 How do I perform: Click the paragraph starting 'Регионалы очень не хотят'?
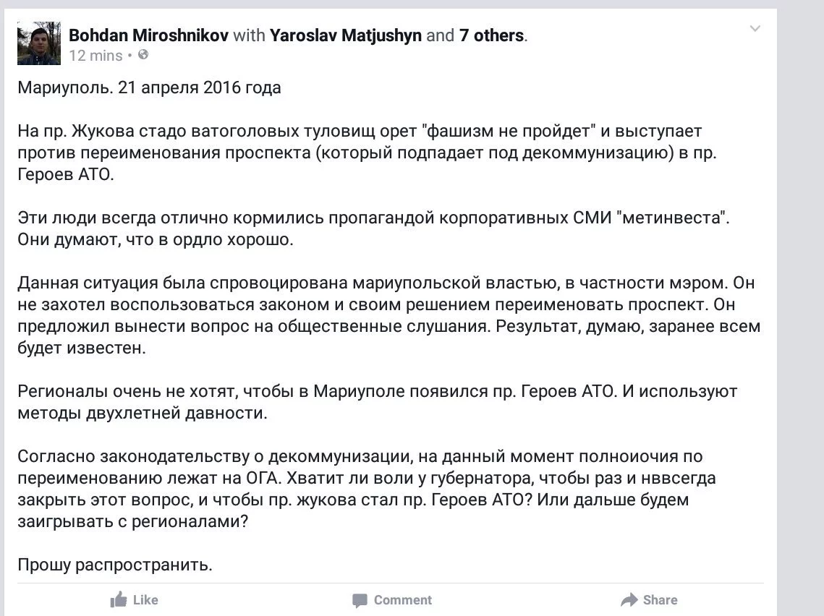tap(378, 402)
